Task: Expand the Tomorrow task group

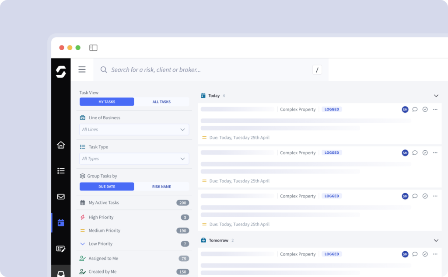Action: (436, 240)
